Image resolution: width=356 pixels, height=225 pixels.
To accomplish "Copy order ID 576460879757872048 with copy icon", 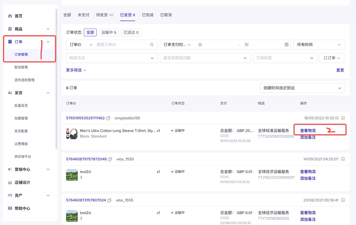I will [110, 159].
